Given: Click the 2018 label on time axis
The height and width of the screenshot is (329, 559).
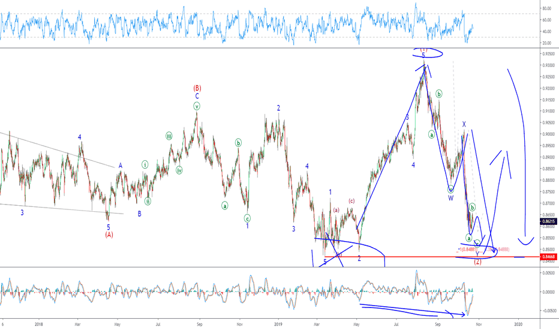Looking at the screenshot, I should [x=39, y=324].
